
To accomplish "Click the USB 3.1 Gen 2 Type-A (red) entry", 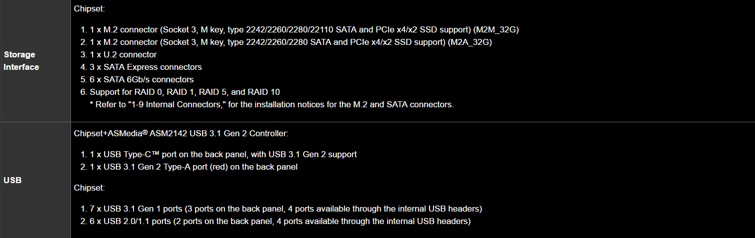I will [193, 167].
